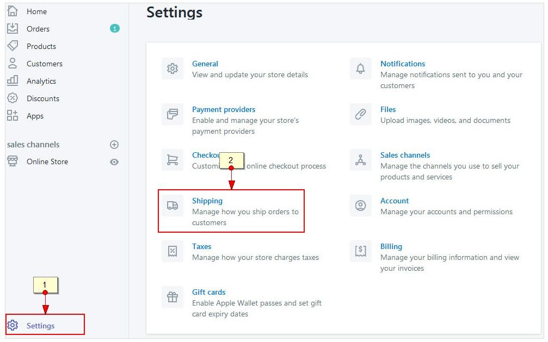Click the Notifications bell icon
The width and height of the screenshot is (548, 342).
coord(360,69)
